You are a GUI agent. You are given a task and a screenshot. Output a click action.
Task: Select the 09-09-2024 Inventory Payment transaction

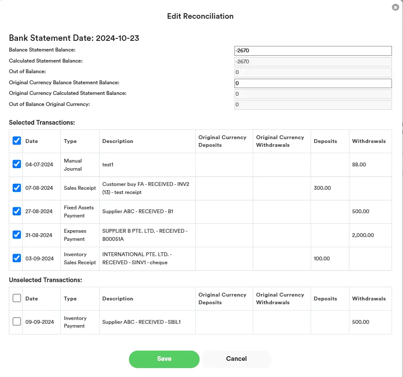pyautogui.click(x=16, y=322)
